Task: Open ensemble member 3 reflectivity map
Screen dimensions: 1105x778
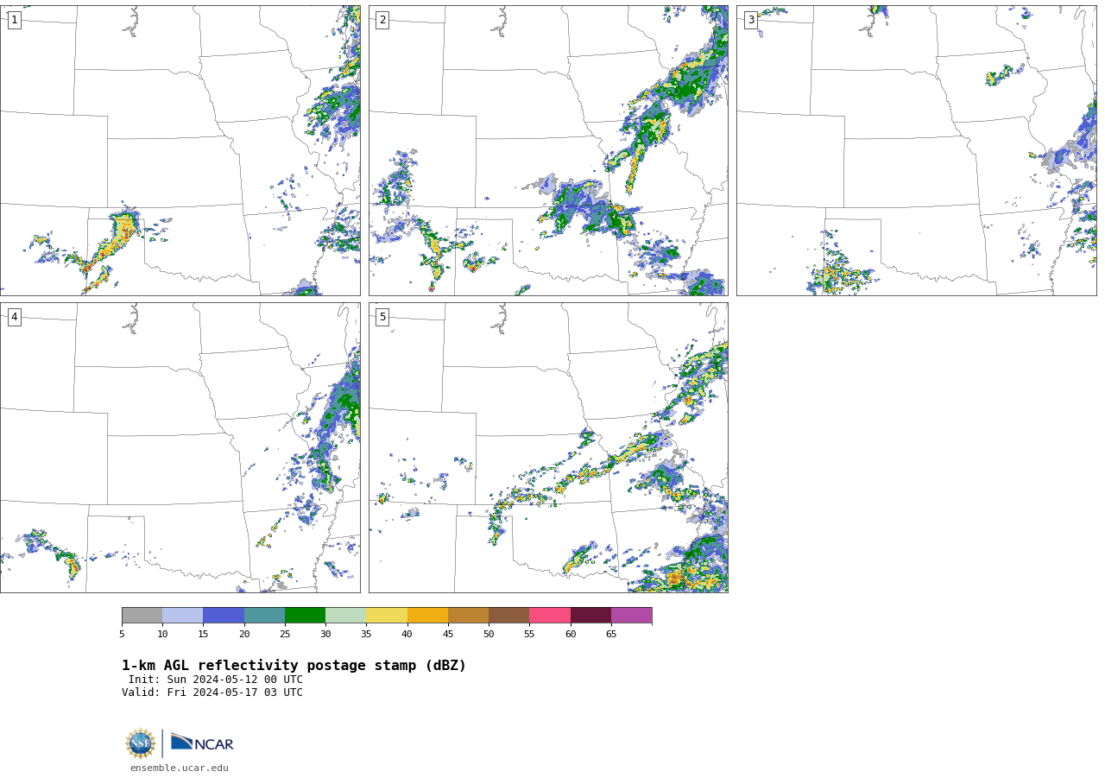Action: [916, 150]
